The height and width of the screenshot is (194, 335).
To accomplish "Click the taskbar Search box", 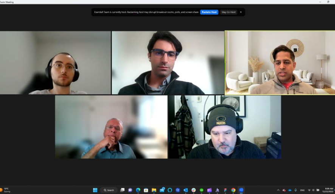I will (x=109, y=190).
